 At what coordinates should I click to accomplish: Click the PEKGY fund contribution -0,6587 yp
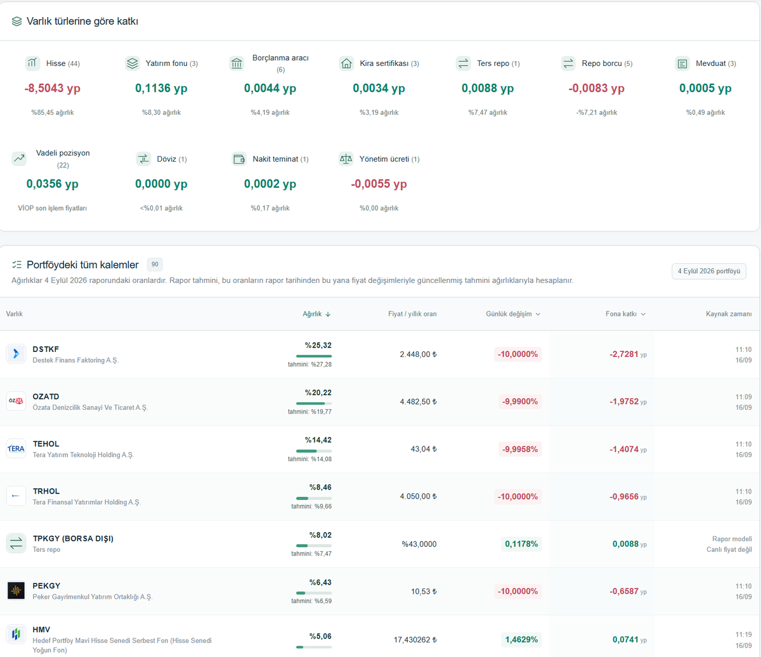[628, 591]
